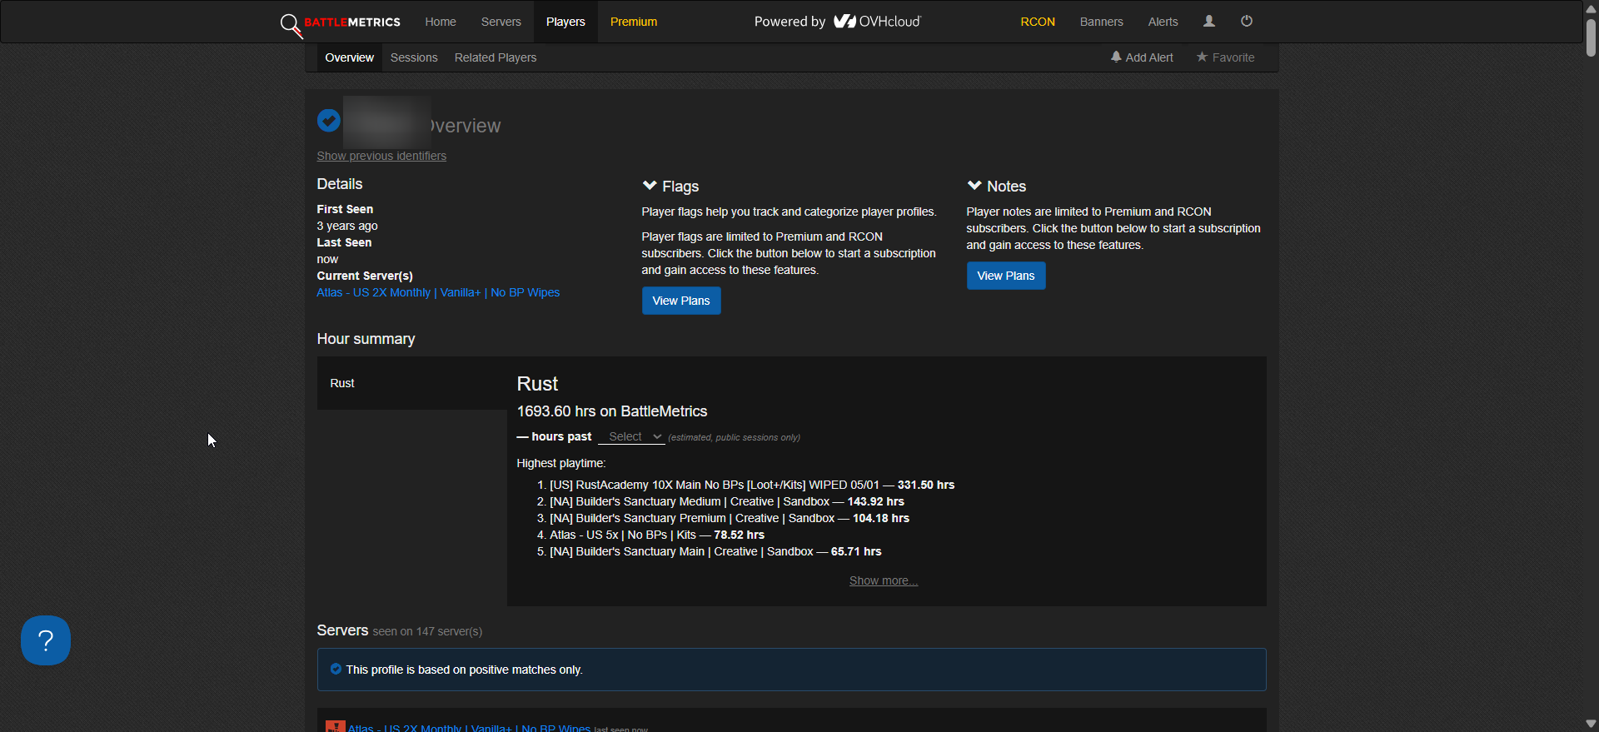This screenshot has height=732, width=1599.
Task: Open the Banners menu item
Action: [1102, 22]
